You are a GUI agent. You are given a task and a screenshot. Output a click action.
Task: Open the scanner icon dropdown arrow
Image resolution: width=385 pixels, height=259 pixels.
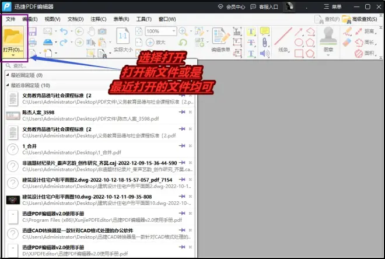tap(56, 42)
